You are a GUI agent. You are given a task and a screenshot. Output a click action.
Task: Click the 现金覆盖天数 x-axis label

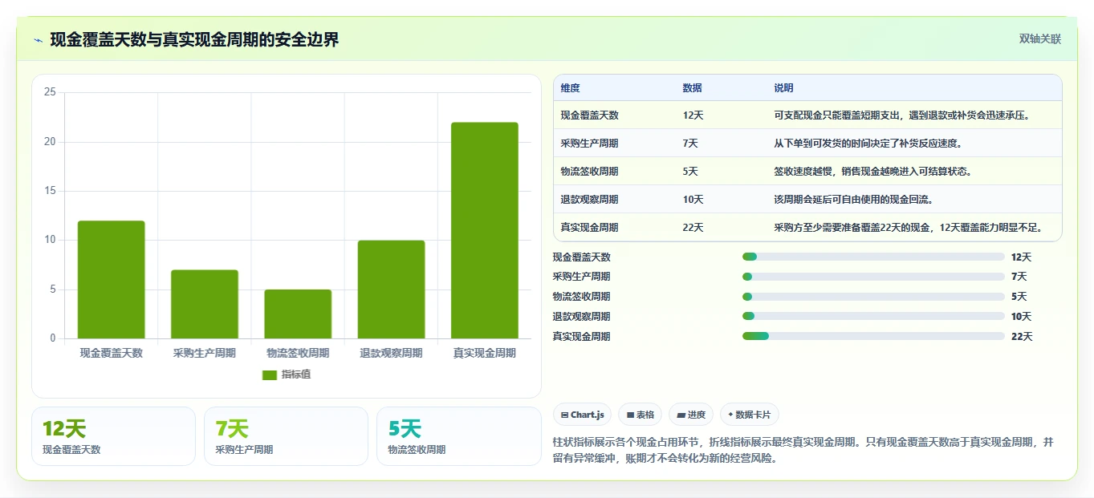point(111,353)
